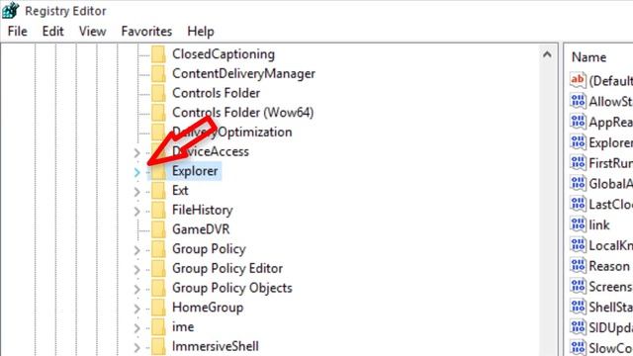This screenshot has width=633, height=356.
Task: Select the ClosedCaptioning key
Action: click(x=224, y=54)
